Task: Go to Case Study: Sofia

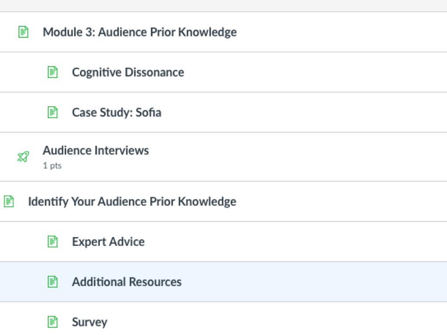Action: 117,113
